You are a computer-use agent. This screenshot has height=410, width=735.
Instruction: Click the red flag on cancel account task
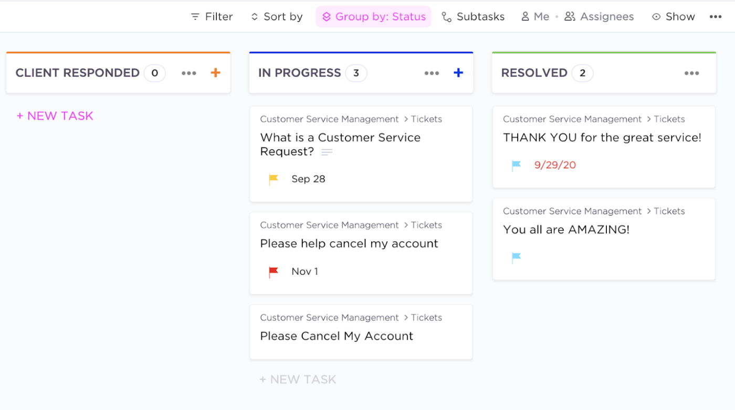coord(273,271)
